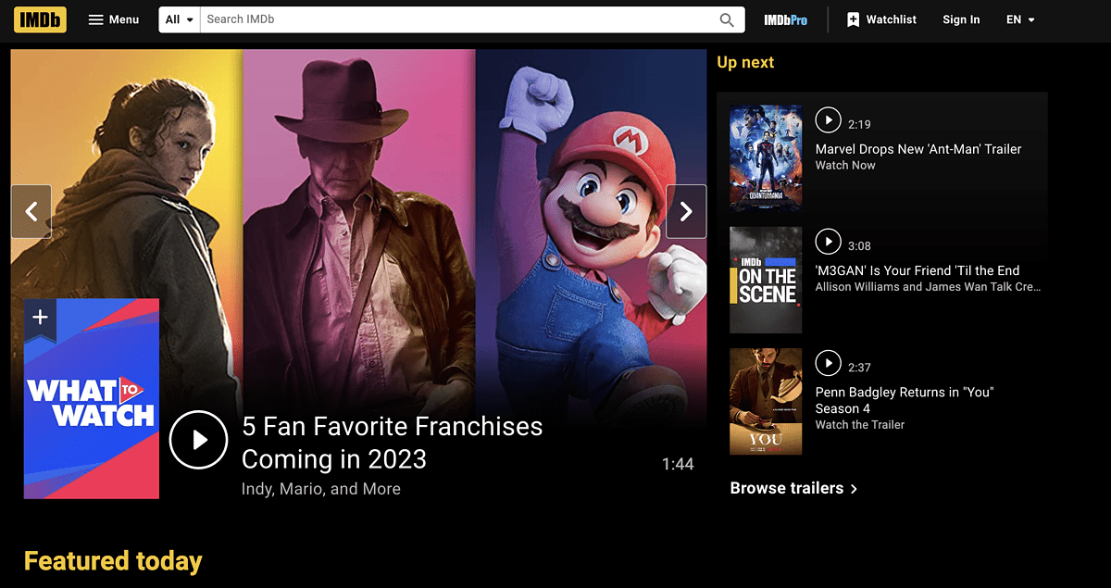Open the Ant-Man Quantumania poster thumbnail
The height and width of the screenshot is (588, 1111).
pyautogui.click(x=766, y=158)
